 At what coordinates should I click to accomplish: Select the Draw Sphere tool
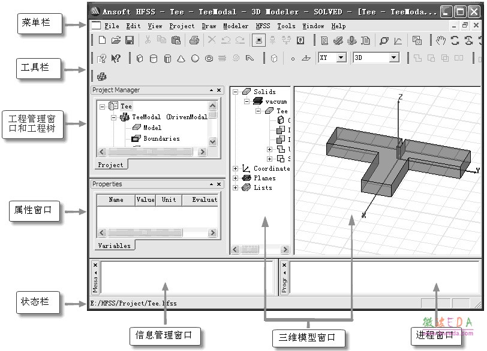[x=195, y=58]
